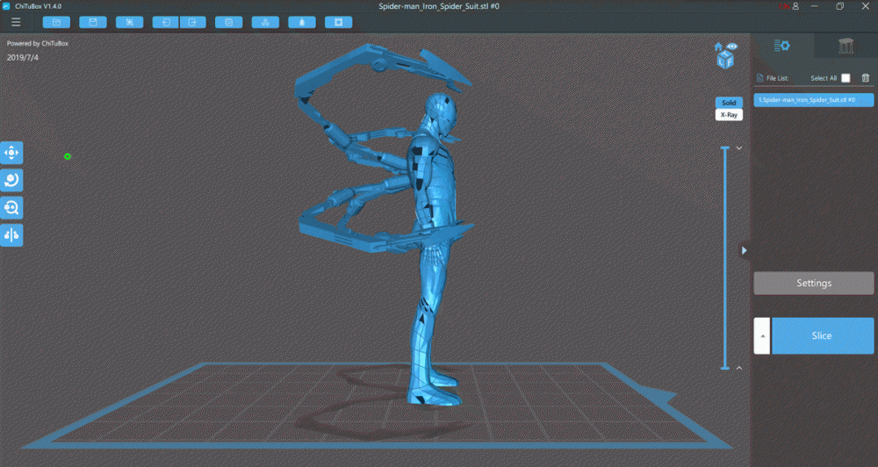Click the Auto Layout toolbar button

[265, 23]
